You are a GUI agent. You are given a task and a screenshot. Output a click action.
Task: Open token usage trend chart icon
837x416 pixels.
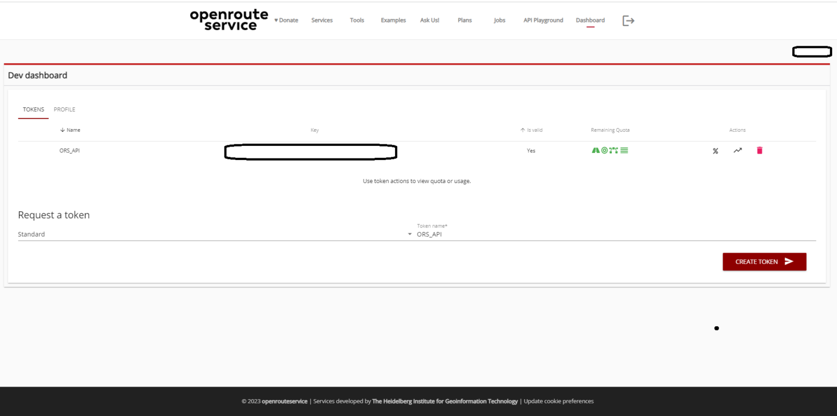(737, 151)
